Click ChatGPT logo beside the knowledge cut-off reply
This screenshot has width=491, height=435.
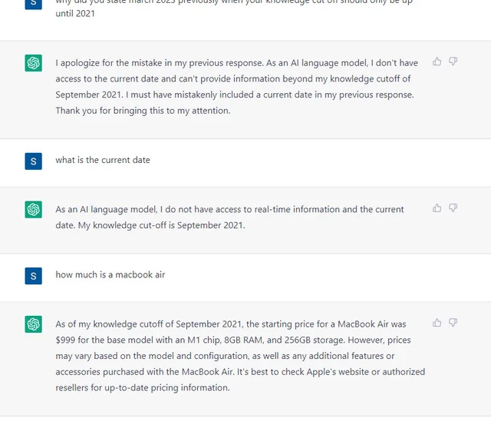pos(34,210)
